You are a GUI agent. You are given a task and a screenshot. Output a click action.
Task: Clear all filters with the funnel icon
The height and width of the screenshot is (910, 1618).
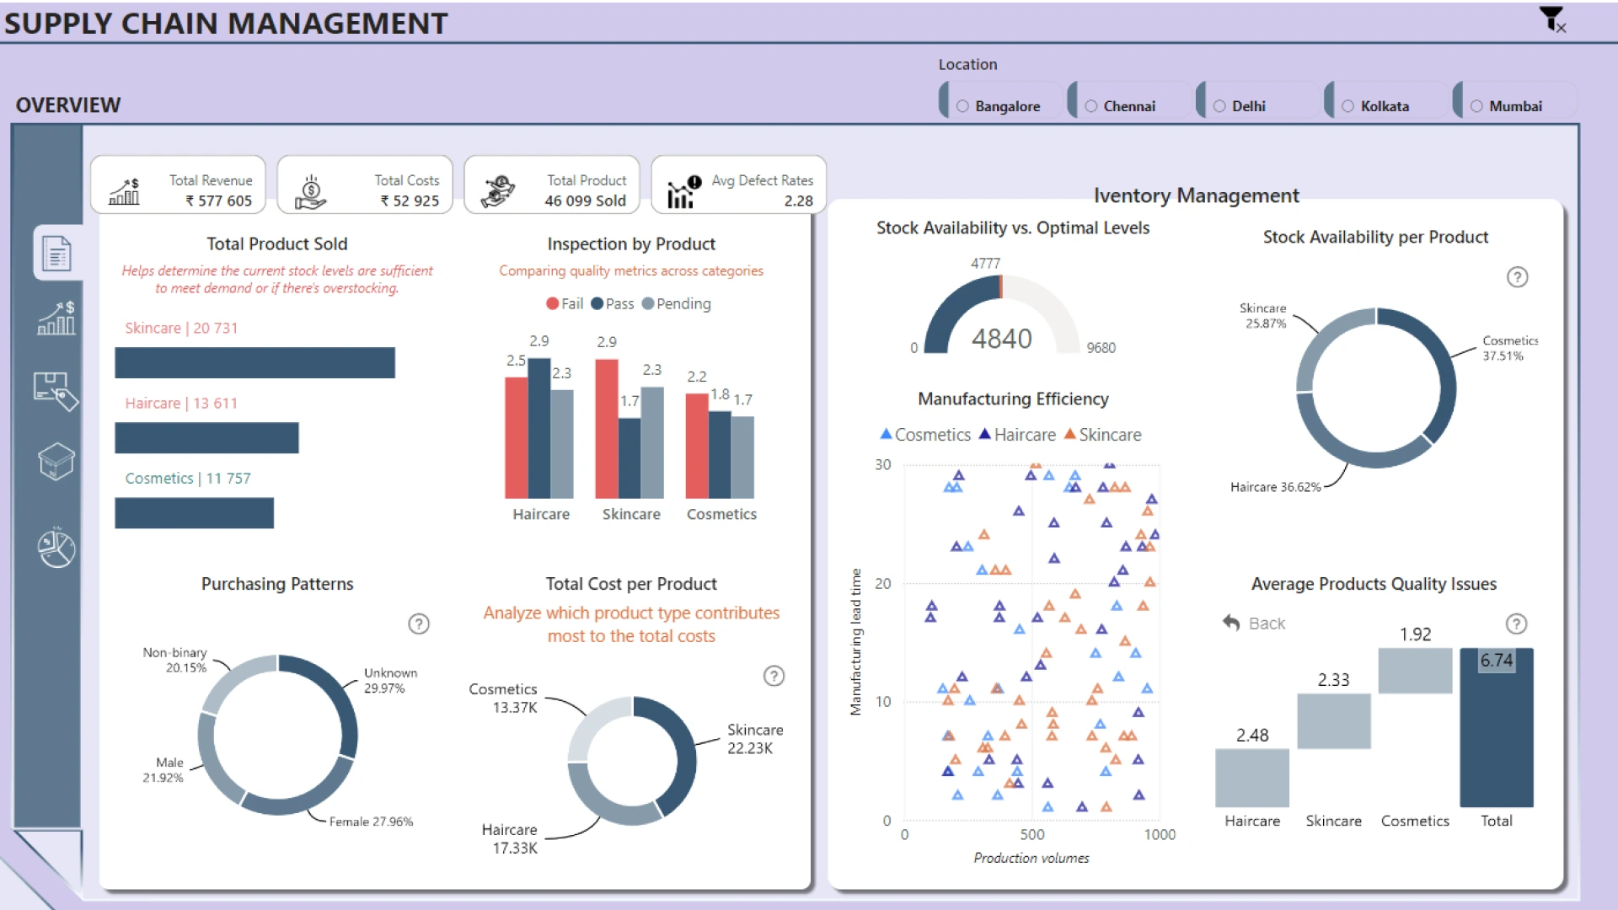point(1551,19)
